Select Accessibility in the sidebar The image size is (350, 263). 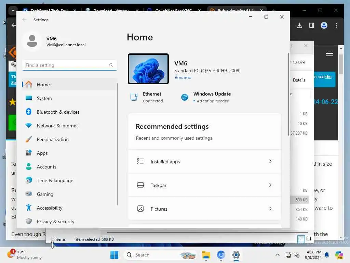pyautogui.click(x=69, y=208)
